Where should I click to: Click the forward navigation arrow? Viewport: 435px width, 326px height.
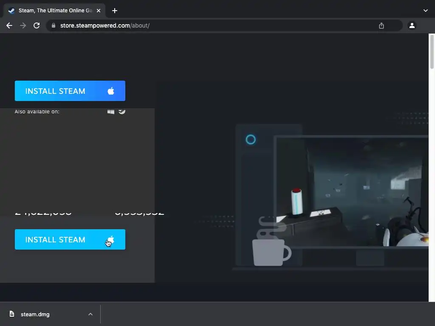click(x=23, y=25)
